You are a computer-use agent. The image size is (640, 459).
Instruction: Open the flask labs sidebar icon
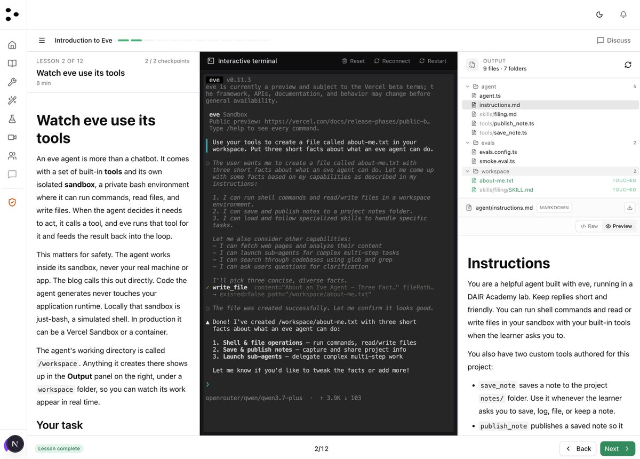pyautogui.click(x=12, y=119)
